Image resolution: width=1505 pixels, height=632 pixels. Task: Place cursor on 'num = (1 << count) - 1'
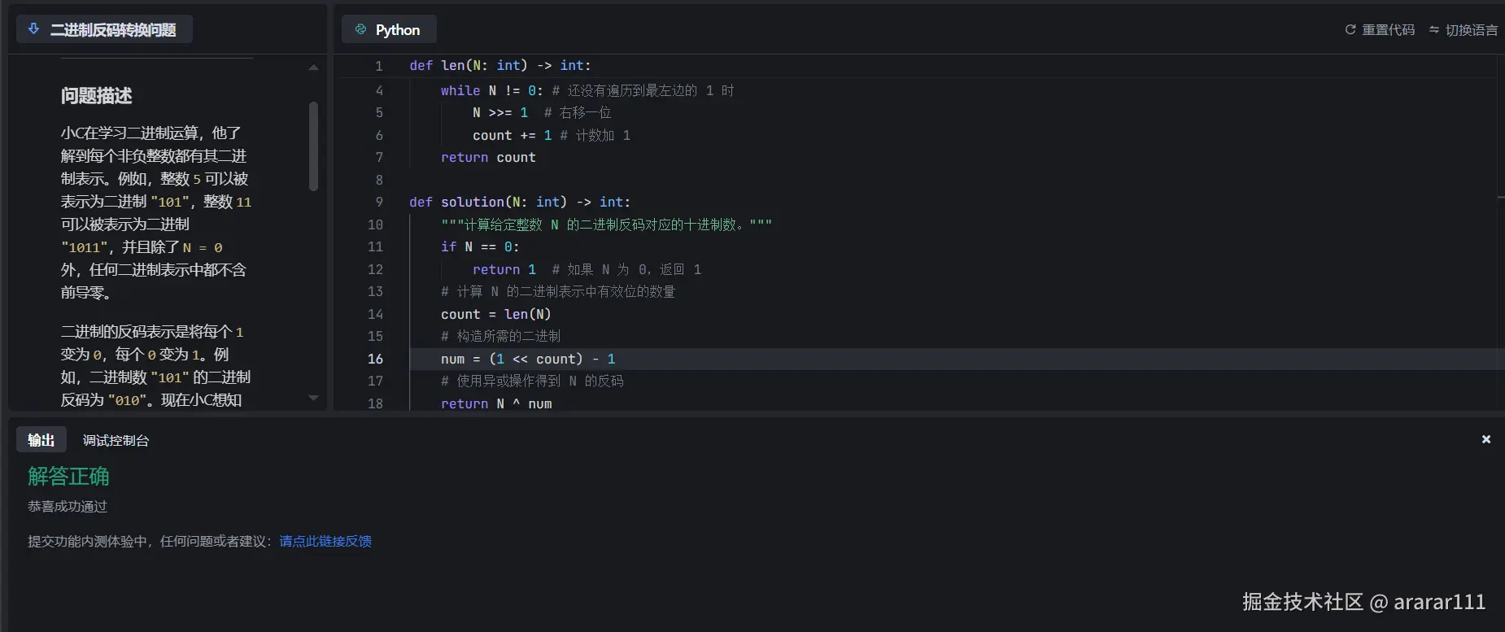528,359
